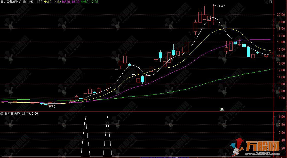Click the white MA5: 14.32 label
This screenshot has width=287, height=158.
[35, 2]
